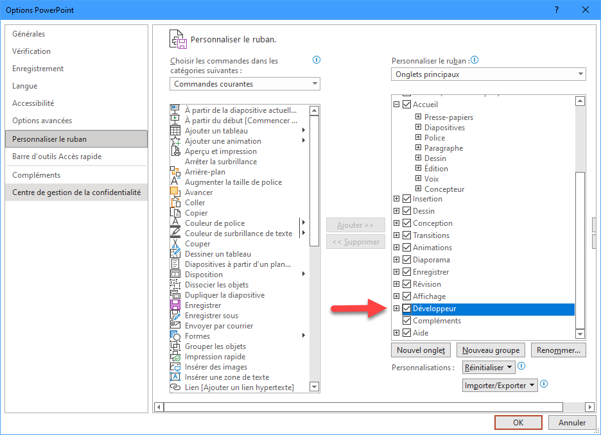
Task: Click the Insérer des images icon
Action: pyautogui.click(x=175, y=367)
